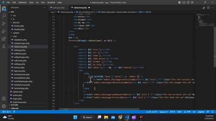The width and height of the screenshot is (216, 121).
Task: Click the Run file icon in editor toolbar
Action: pyautogui.click(x=204, y=8)
